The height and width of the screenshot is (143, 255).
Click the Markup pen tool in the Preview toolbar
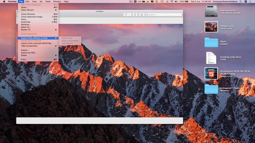(x=126, y=15)
